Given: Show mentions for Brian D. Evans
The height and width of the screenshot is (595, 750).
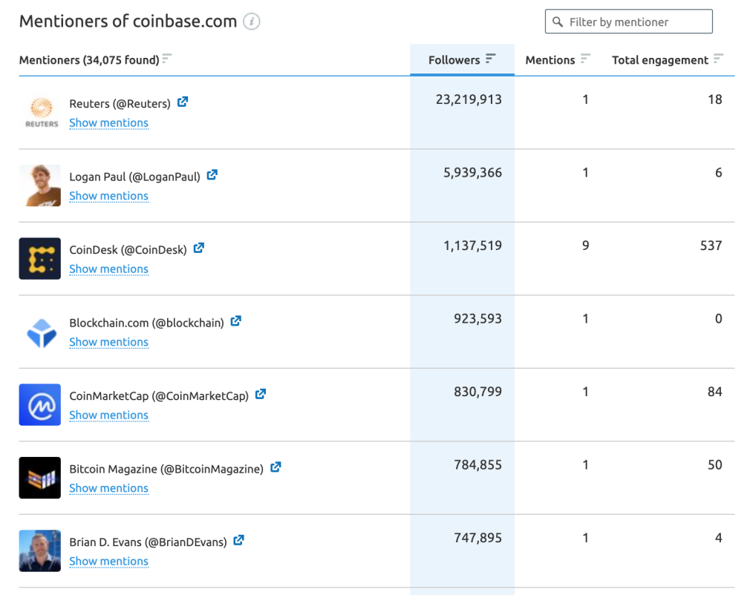Looking at the screenshot, I should click(x=108, y=562).
